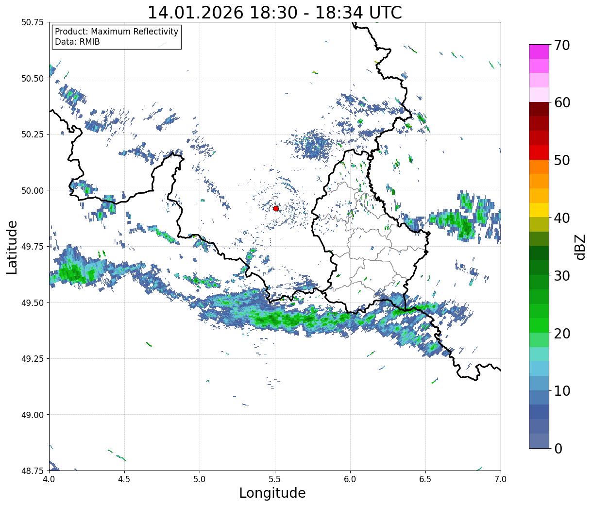Image resolution: width=592 pixels, height=505 pixels.
Task: Click the longitude tick label 5.0
Action: pyautogui.click(x=200, y=479)
